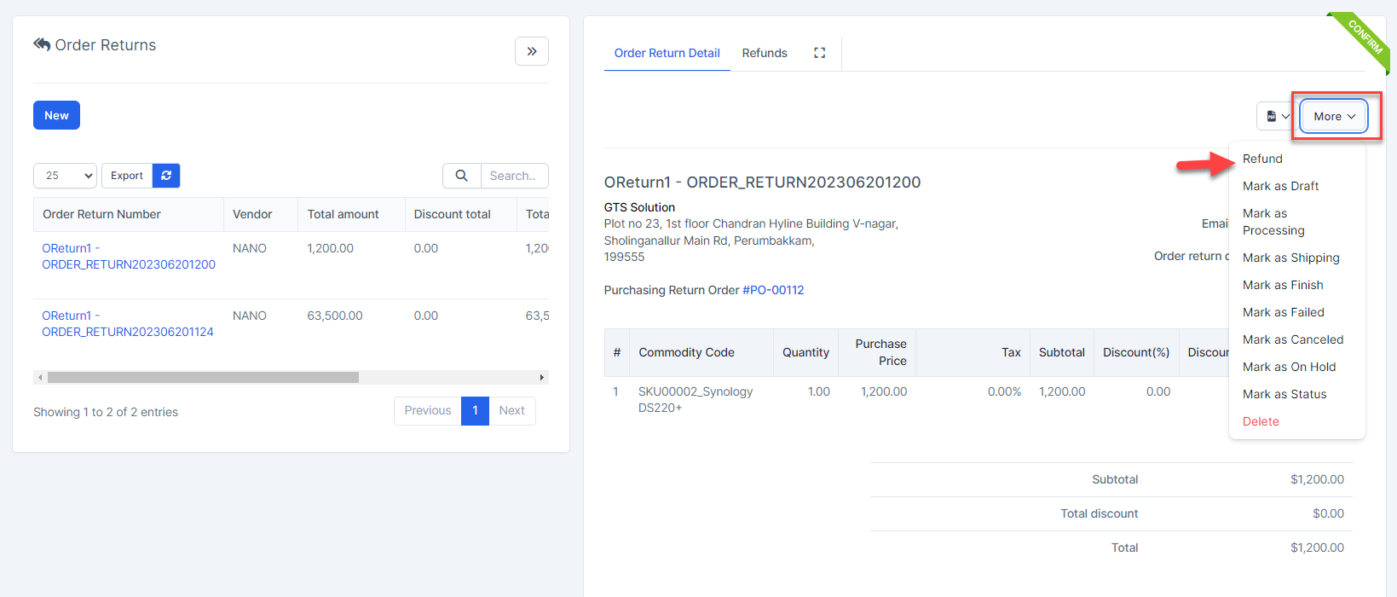Open the Order Return Detail tab
The width and height of the screenshot is (1397, 597).
point(667,53)
